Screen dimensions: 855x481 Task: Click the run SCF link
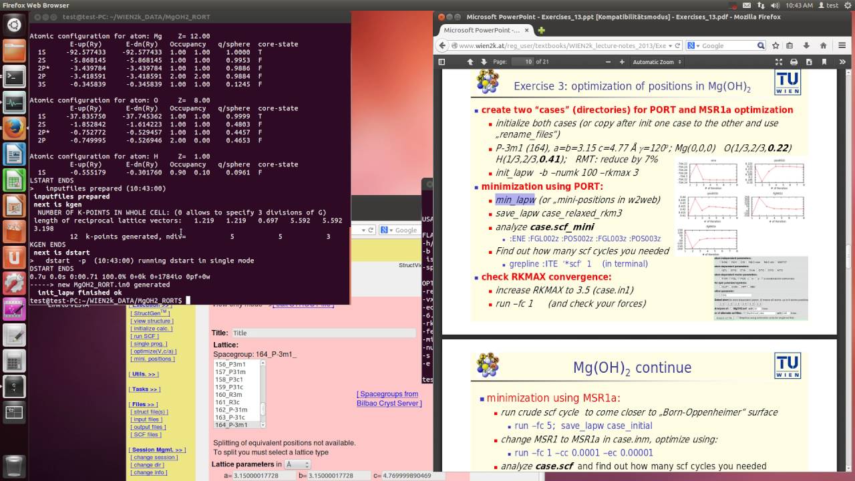point(145,336)
